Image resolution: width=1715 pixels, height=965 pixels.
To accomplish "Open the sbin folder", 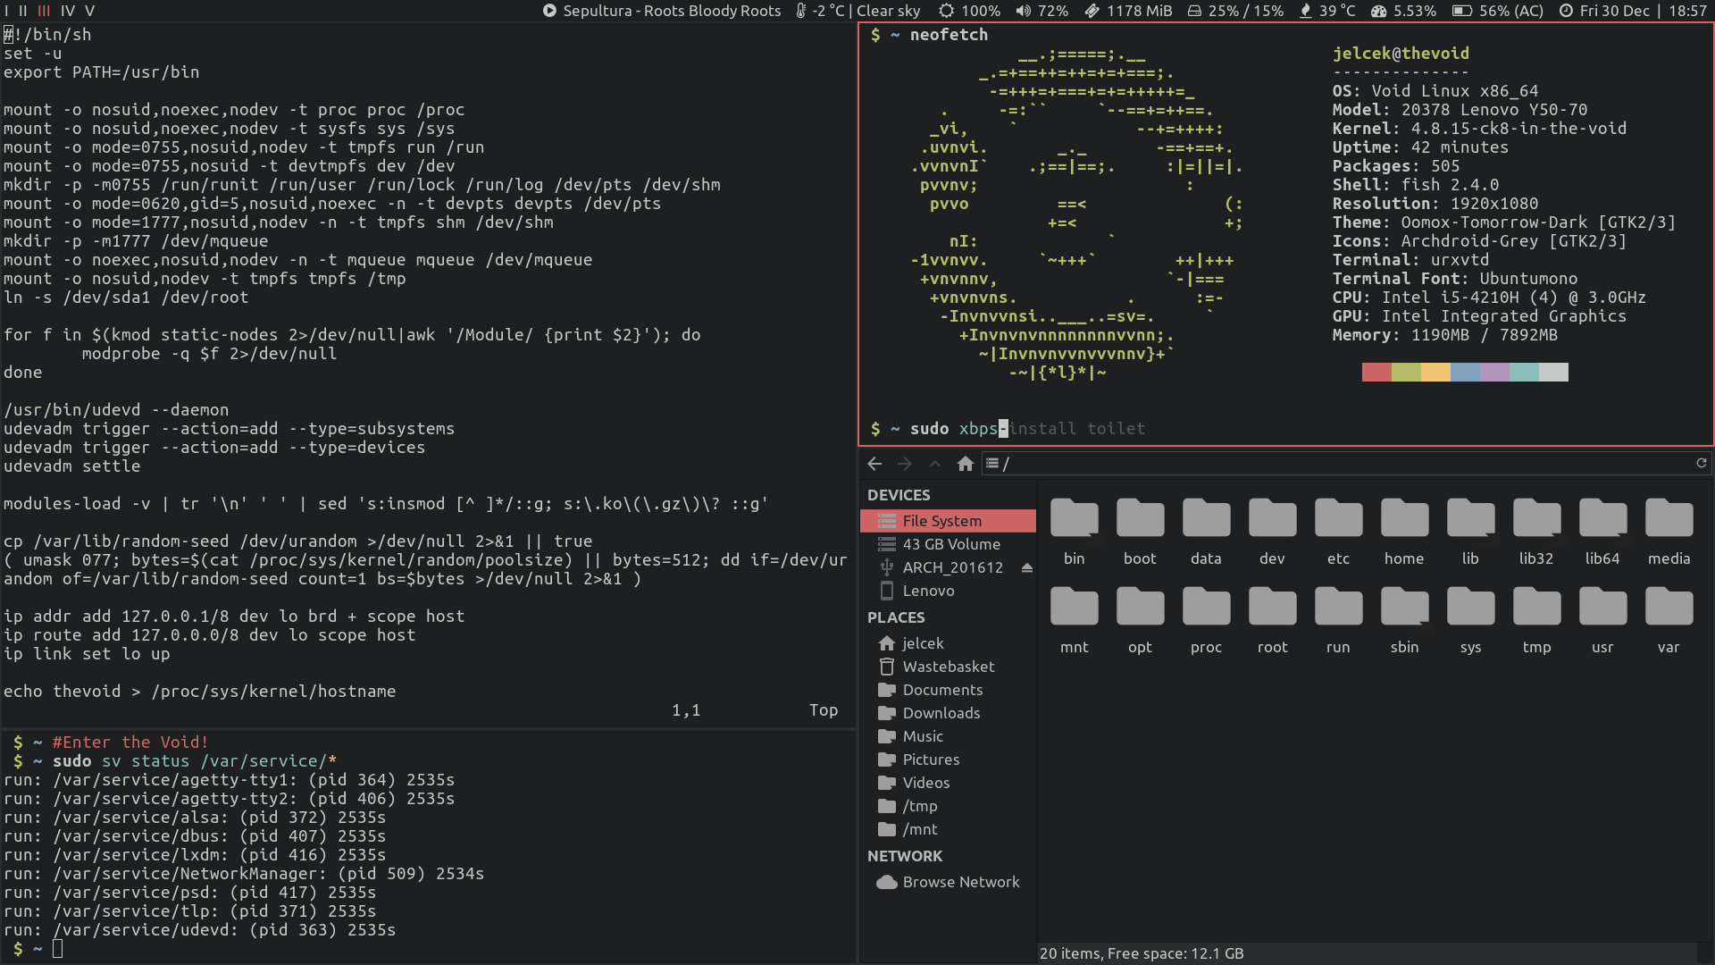I will coord(1404,621).
